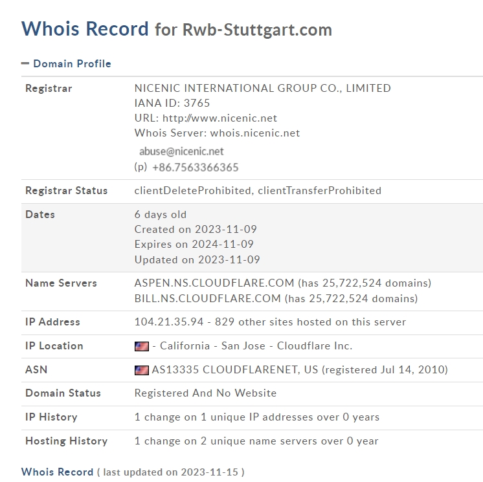This screenshot has height=482, width=483.
Task: Click the abuse@nicenic.net email
Action: tap(181, 151)
